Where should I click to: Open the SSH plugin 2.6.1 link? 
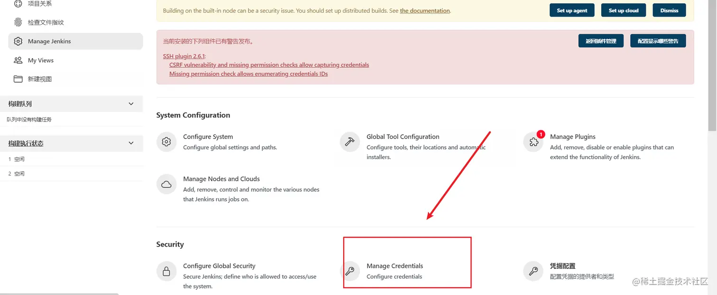(184, 56)
